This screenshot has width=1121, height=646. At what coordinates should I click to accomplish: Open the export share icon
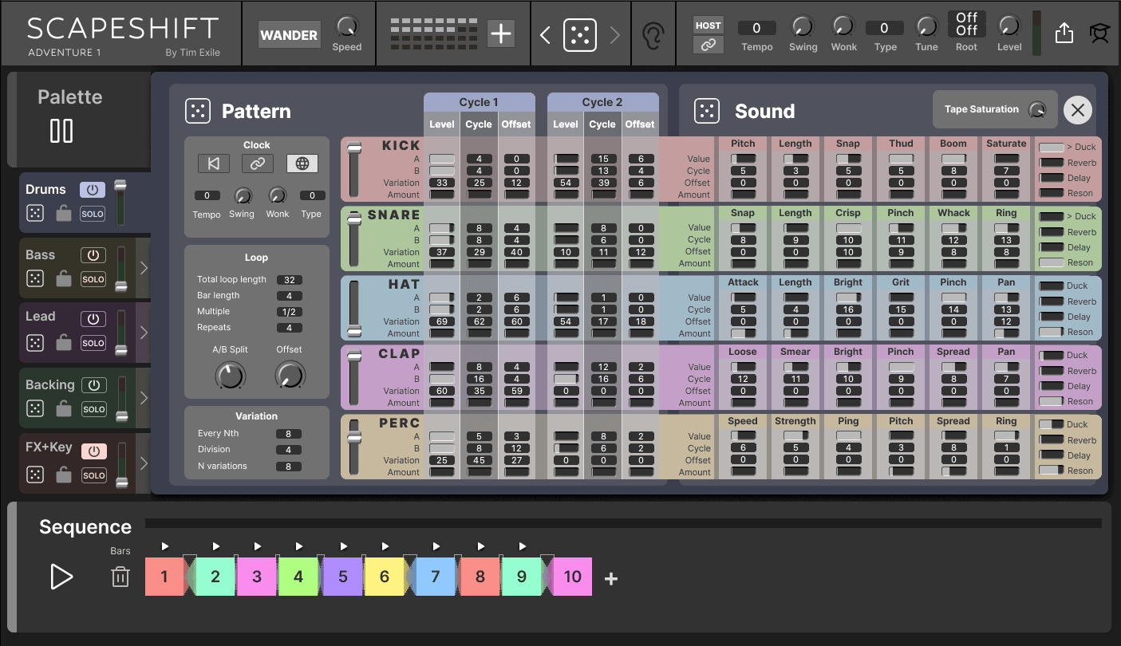point(1064,33)
